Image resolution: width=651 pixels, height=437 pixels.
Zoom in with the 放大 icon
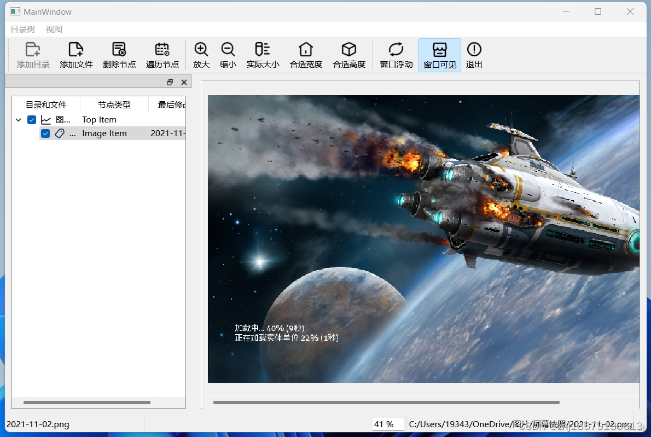click(x=201, y=55)
